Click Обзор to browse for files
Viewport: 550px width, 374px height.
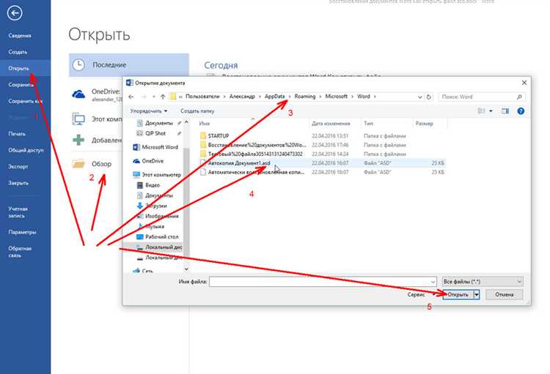tap(101, 164)
